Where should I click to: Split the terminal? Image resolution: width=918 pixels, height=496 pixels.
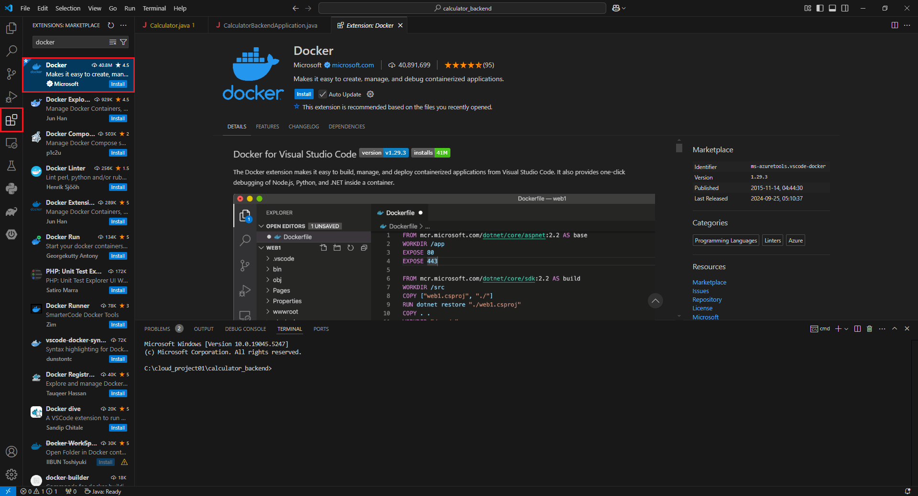pyautogui.click(x=857, y=329)
